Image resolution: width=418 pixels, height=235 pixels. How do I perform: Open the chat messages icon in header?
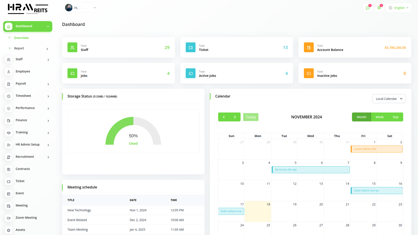tap(368, 8)
